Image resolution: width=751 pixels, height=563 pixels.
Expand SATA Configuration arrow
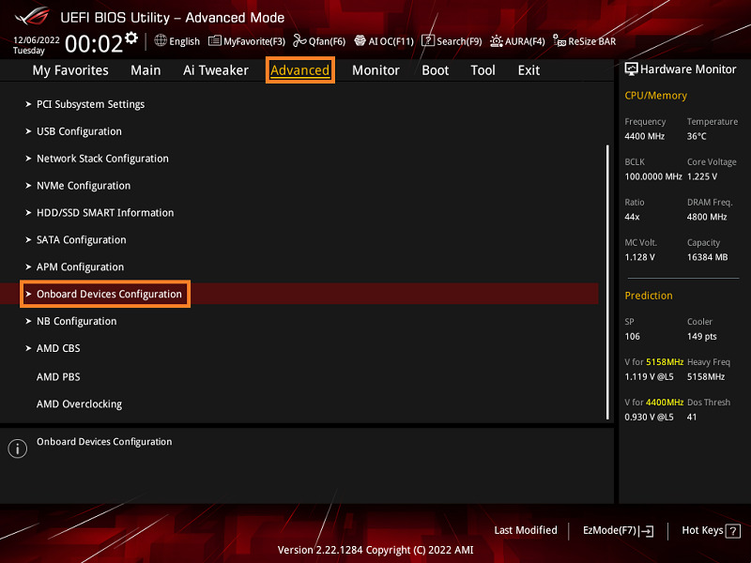click(28, 240)
